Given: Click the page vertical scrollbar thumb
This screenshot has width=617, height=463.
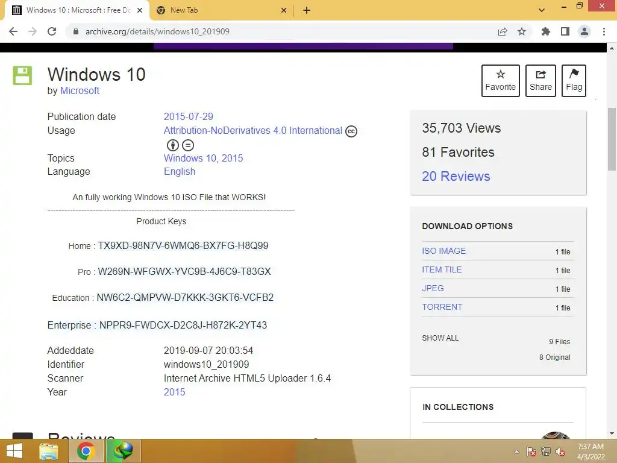Looking at the screenshot, I should click(x=612, y=139).
